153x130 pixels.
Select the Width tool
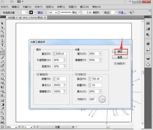coord(2,83)
